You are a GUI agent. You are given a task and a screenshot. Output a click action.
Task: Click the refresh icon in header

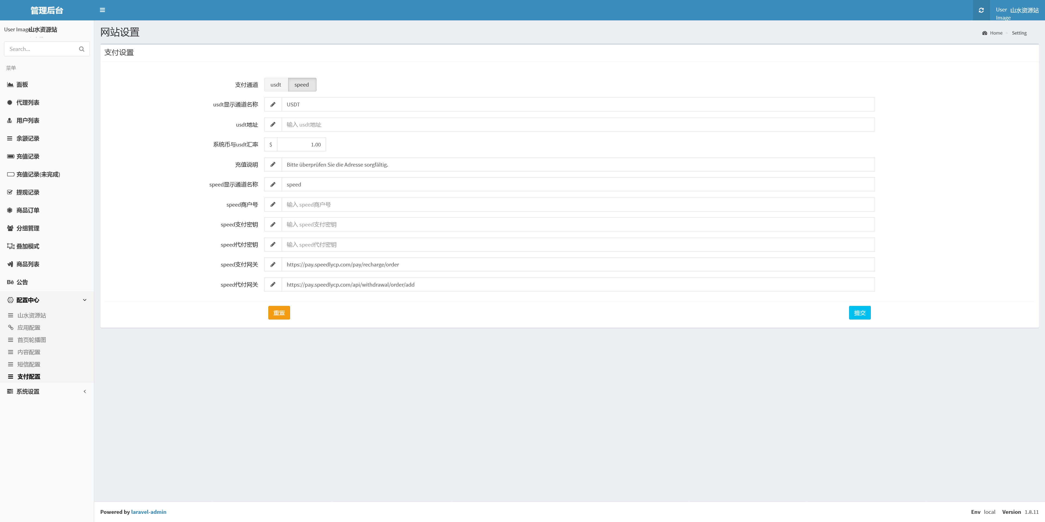pos(981,10)
